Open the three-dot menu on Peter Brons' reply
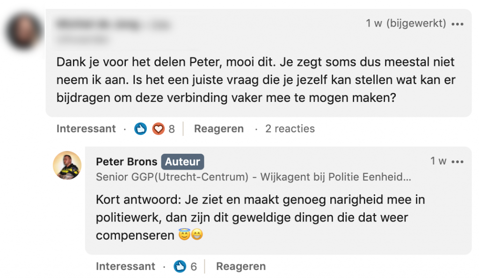479x278 pixels. 457,162
